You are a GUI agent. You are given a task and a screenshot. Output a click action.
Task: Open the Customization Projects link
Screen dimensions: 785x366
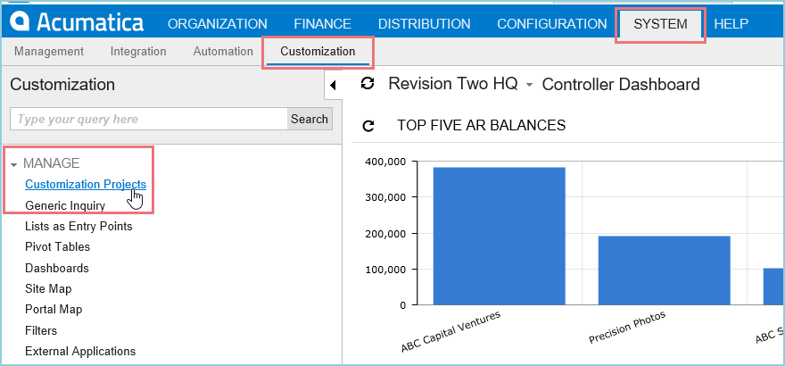click(86, 184)
